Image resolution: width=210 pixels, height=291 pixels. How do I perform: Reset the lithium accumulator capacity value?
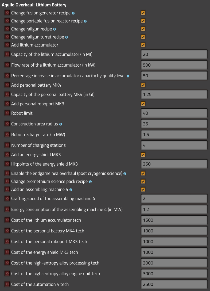click(7, 54)
